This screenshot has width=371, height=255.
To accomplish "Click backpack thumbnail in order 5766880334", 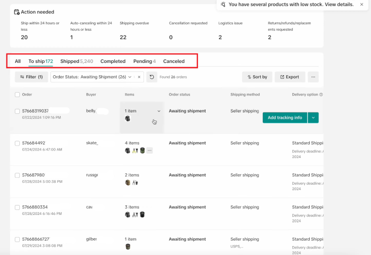I will (128, 214).
